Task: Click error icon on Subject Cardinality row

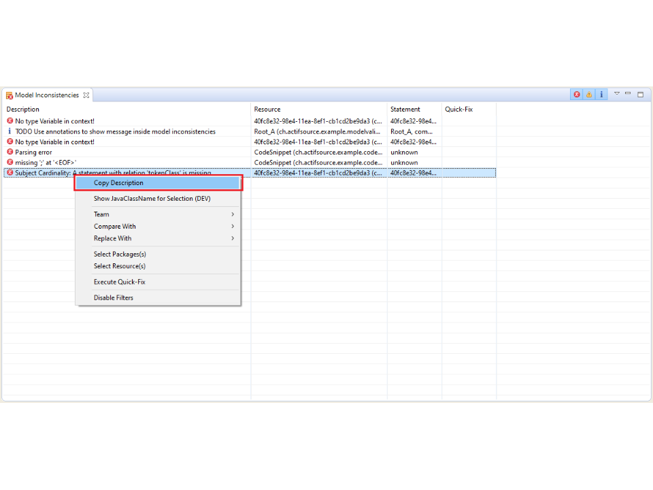Action: pos(10,173)
